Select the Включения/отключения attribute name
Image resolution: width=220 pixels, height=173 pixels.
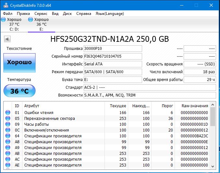(x=47, y=130)
